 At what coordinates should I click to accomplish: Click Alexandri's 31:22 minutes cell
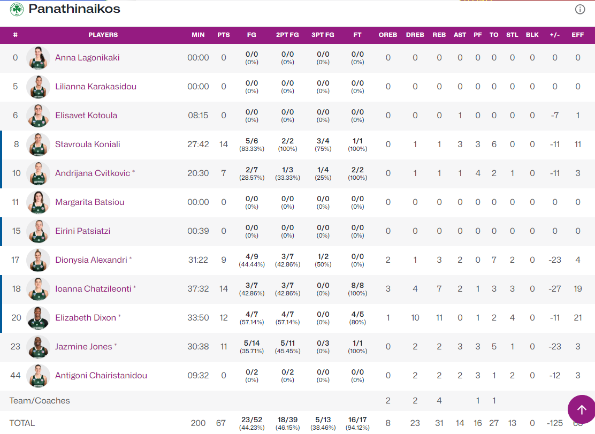coord(198,260)
